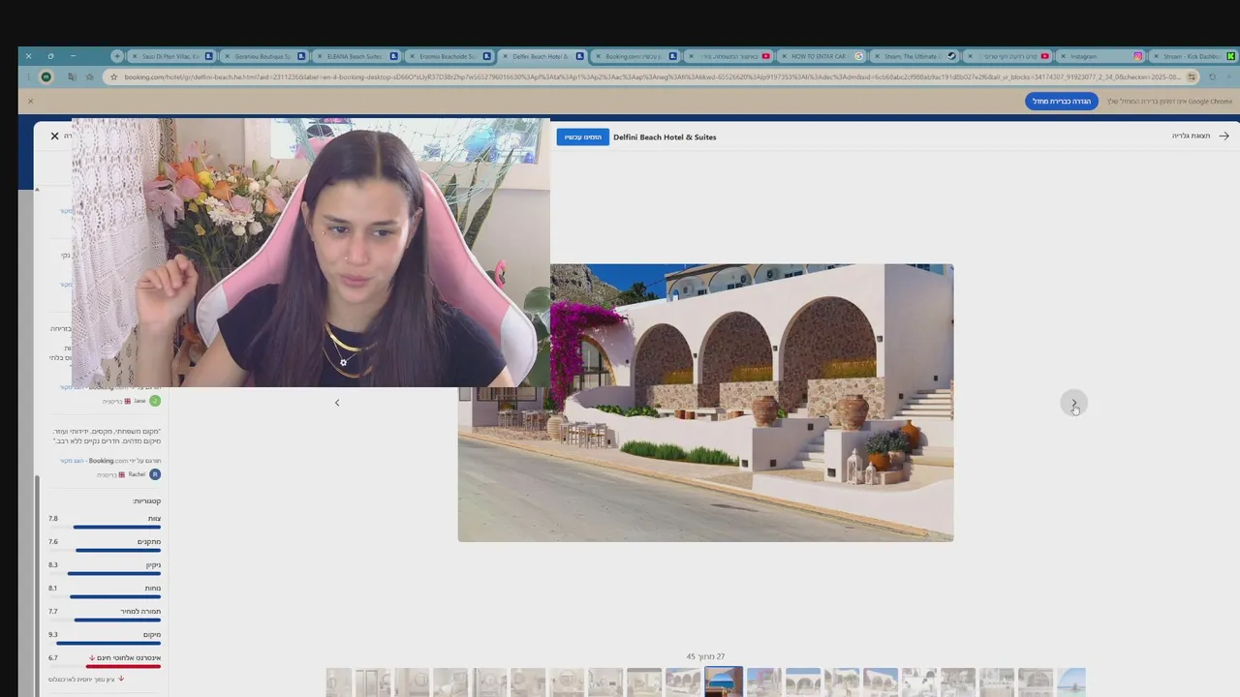Click the Delfini Beach Hotel & Suites title
Screen dimensions: 1240x697
point(665,136)
